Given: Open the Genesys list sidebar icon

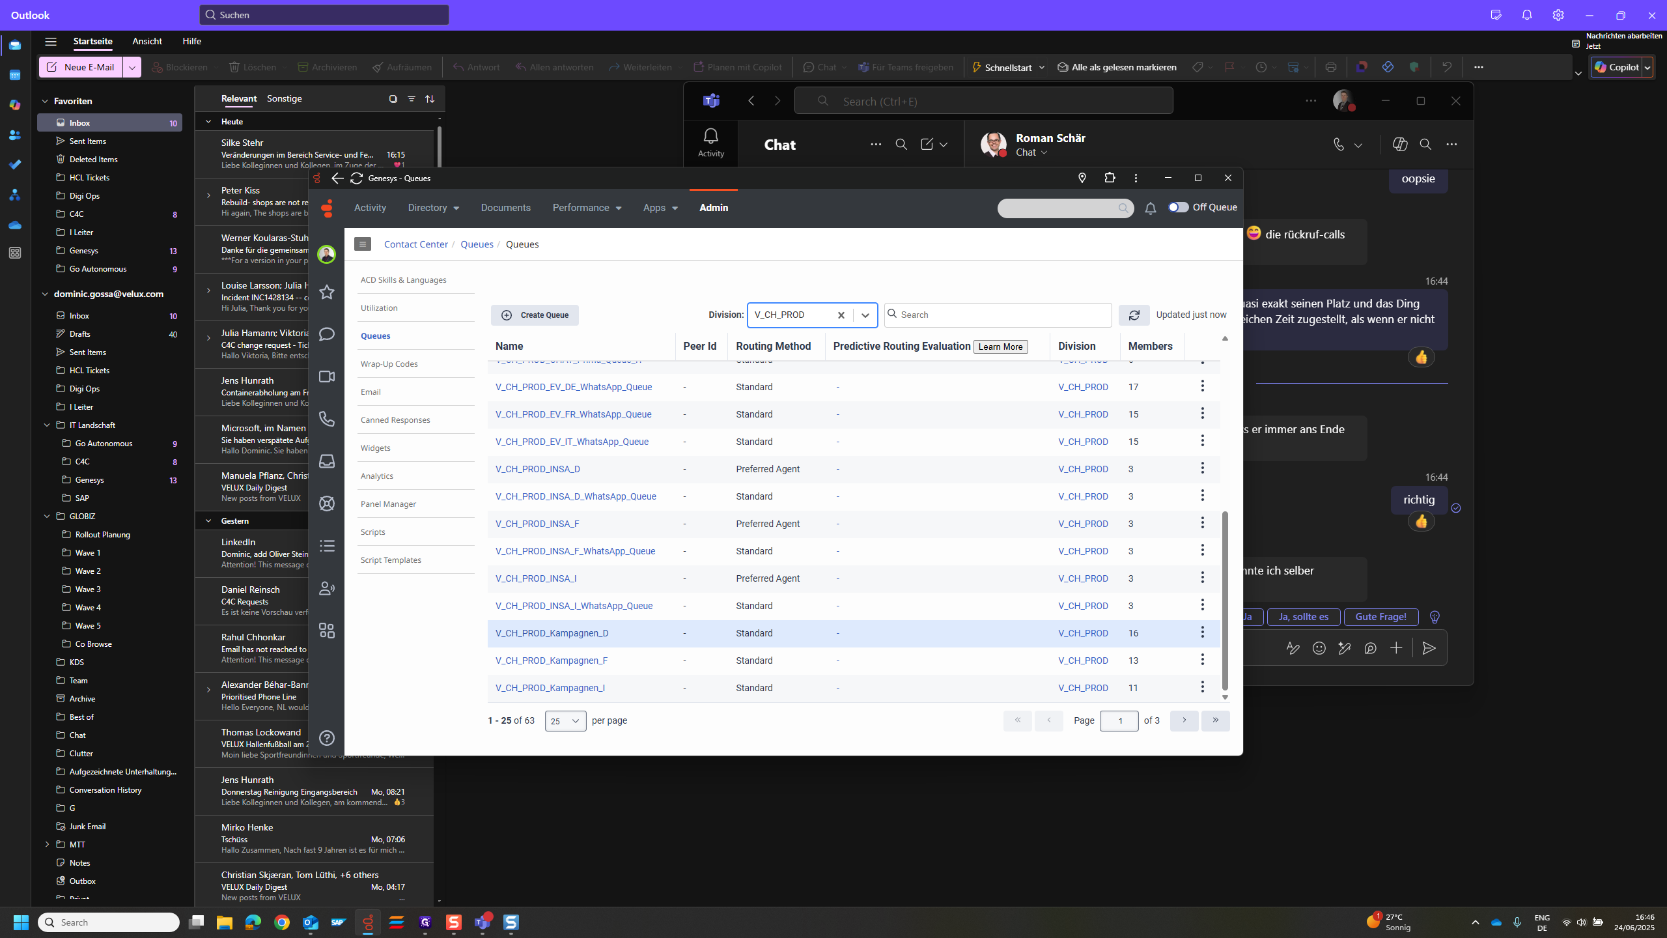Looking at the screenshot, I should click(x=327, y=546).
